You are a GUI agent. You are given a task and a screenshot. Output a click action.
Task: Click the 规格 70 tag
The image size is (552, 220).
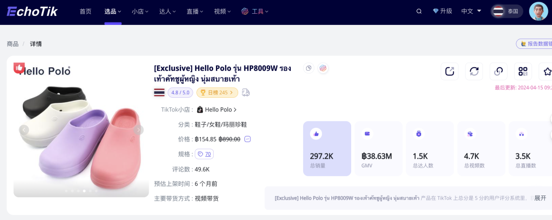[204, 154]
